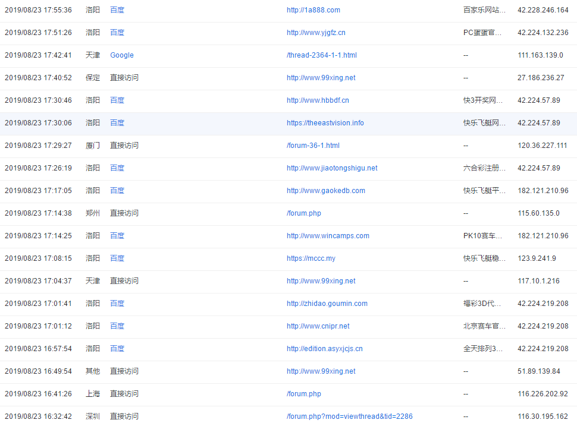Click the keyword cell PC蛋蛋官...
Screen dimensions: 577x426
[x=482, y=32]
